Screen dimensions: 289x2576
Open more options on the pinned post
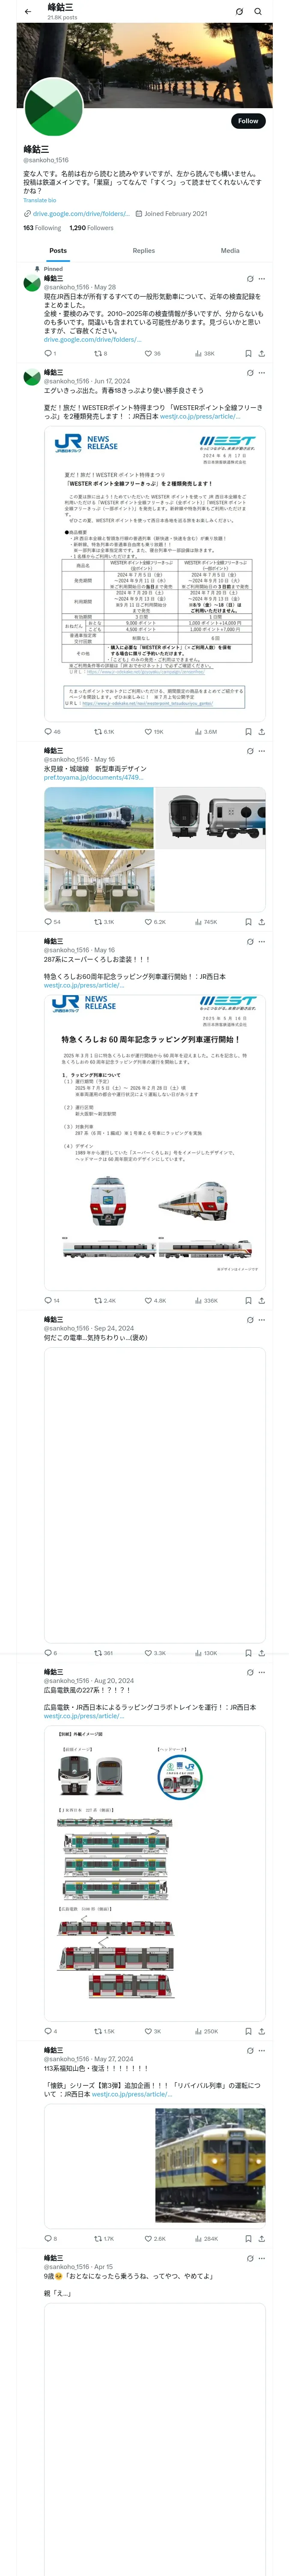coord(262,279)
